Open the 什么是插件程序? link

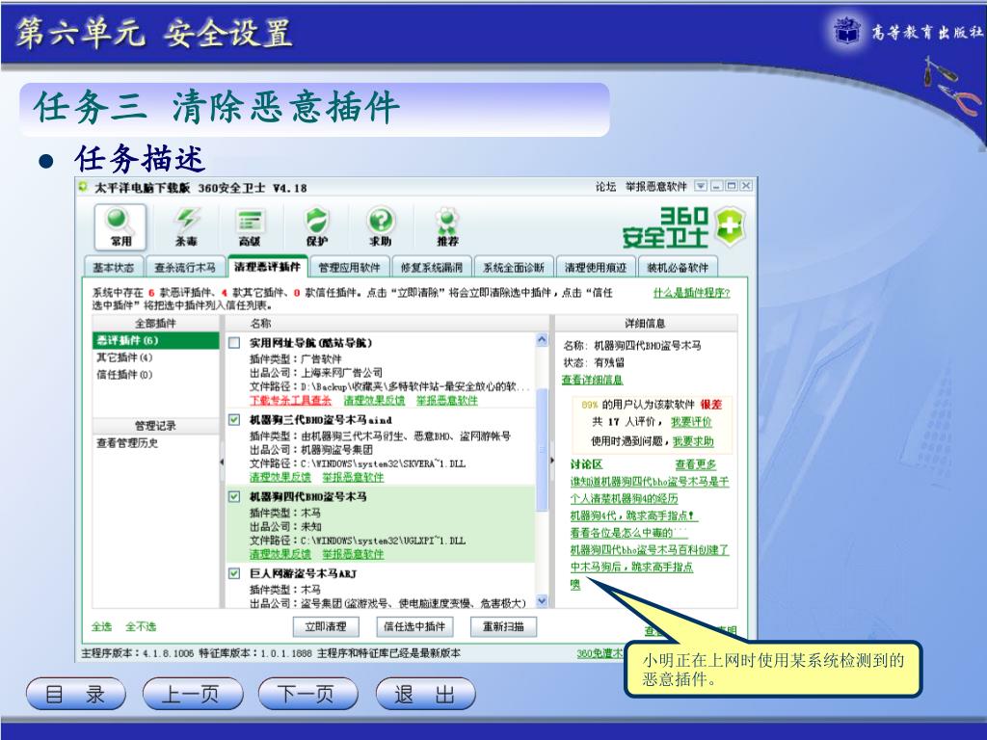pos(691,293)
